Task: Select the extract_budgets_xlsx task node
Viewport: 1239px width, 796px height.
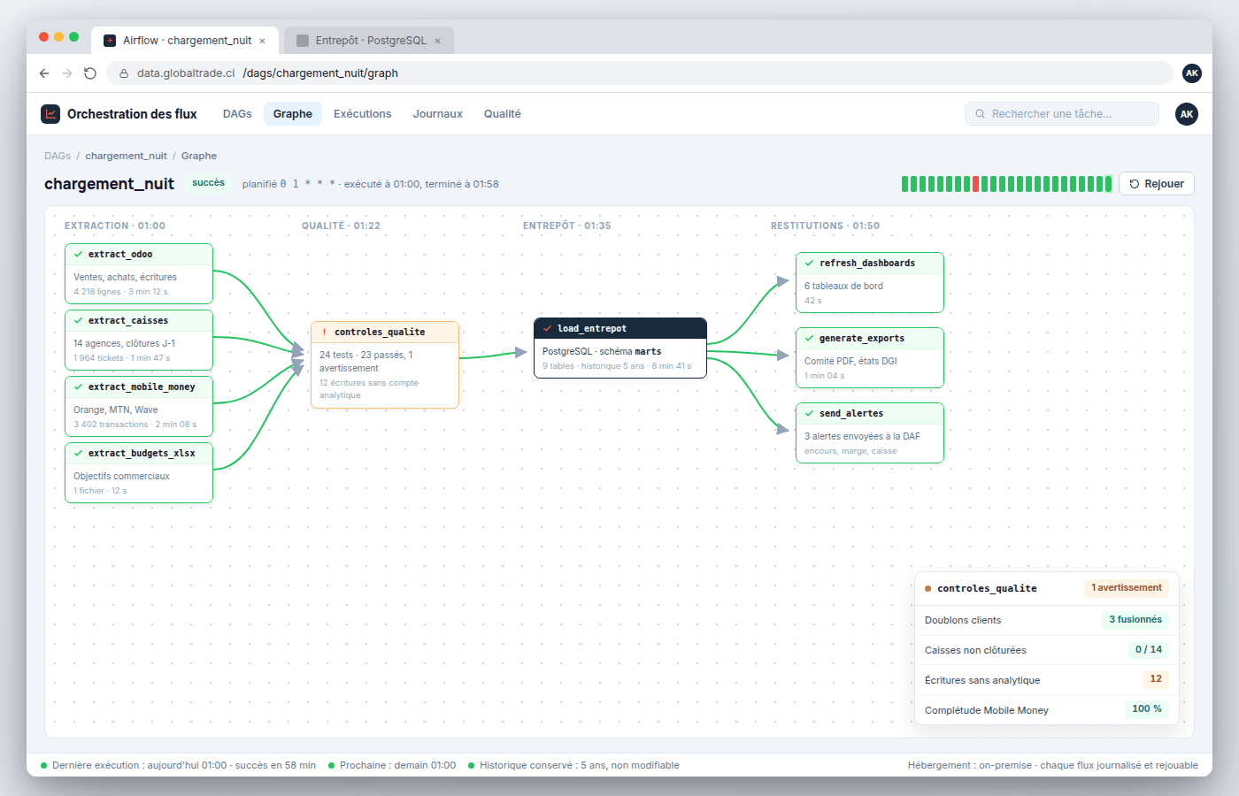Action: (x=139, y=473)
